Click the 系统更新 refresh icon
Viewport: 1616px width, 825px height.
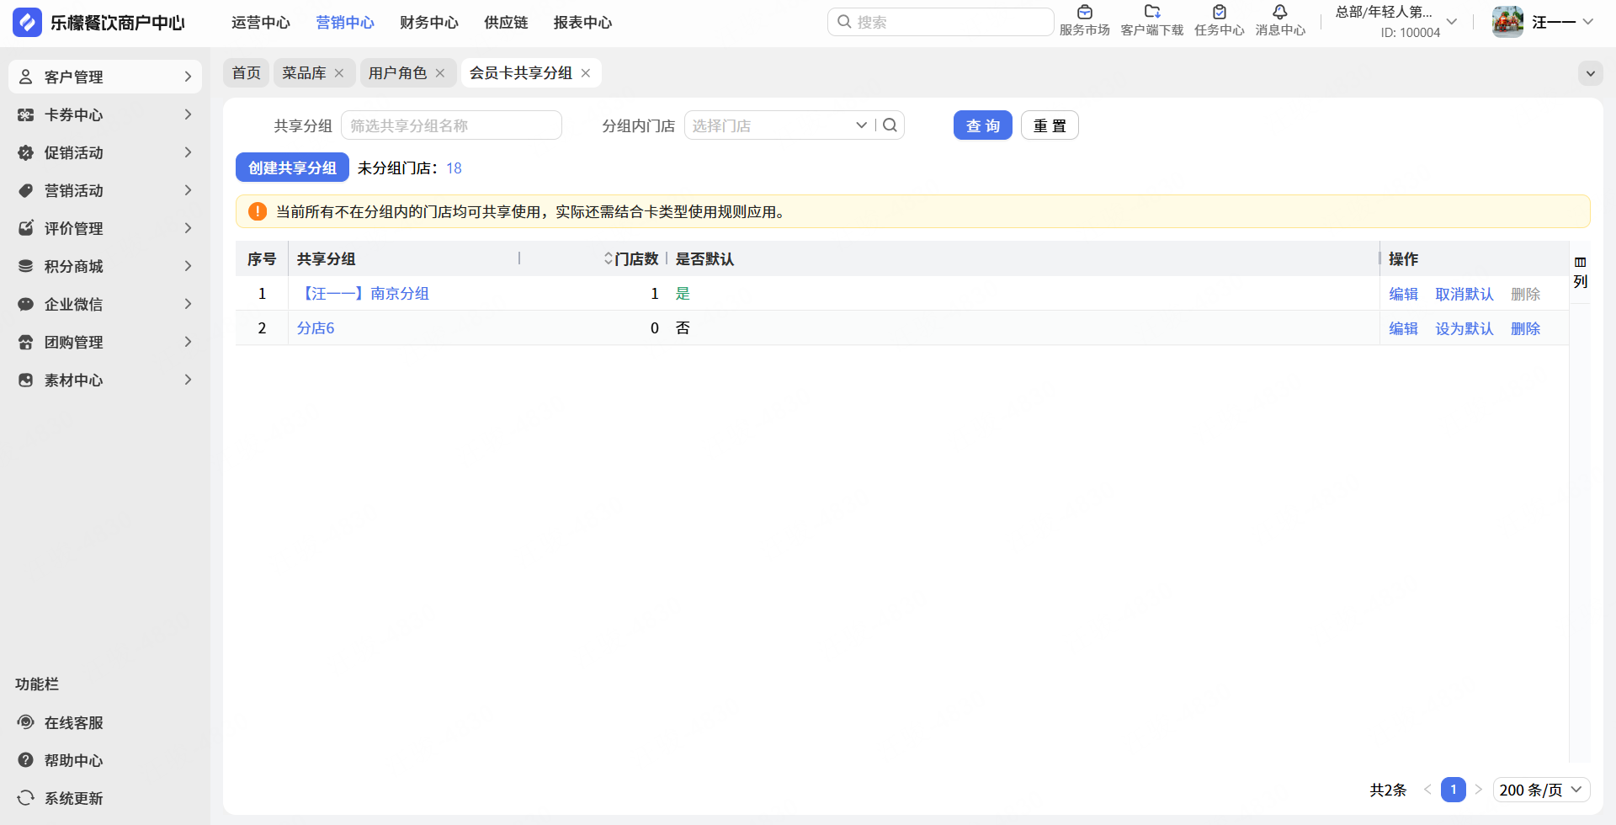[x=26, y=798]
